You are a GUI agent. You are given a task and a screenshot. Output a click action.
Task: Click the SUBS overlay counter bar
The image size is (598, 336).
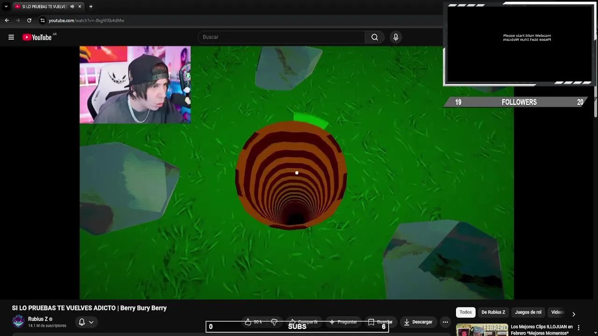[297, 327]
